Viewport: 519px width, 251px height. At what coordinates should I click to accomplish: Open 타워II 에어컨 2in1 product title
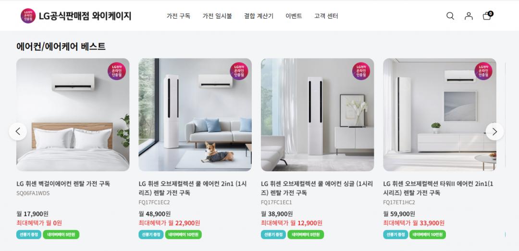pyautogui.click(x=438, y=188)
